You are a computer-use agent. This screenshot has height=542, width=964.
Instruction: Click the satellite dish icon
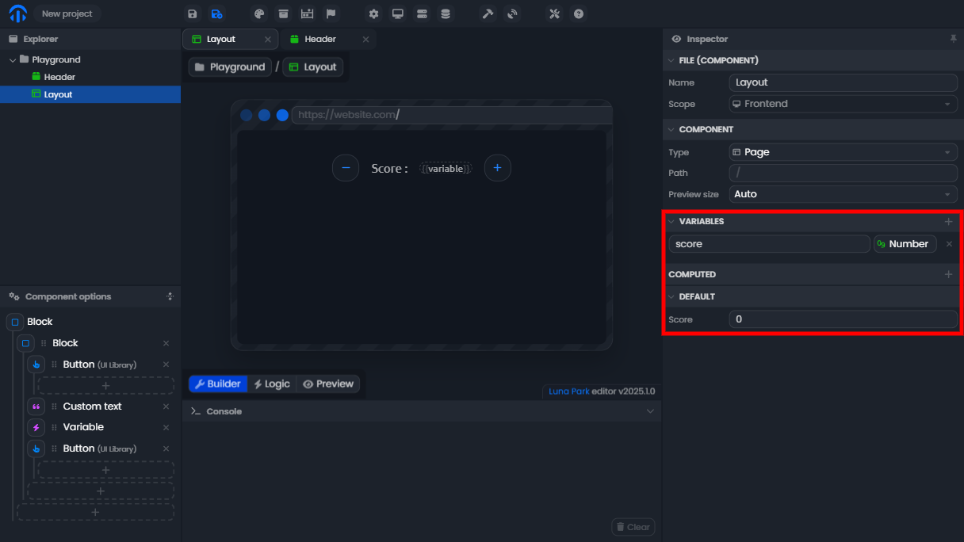(x=512, y=13)
